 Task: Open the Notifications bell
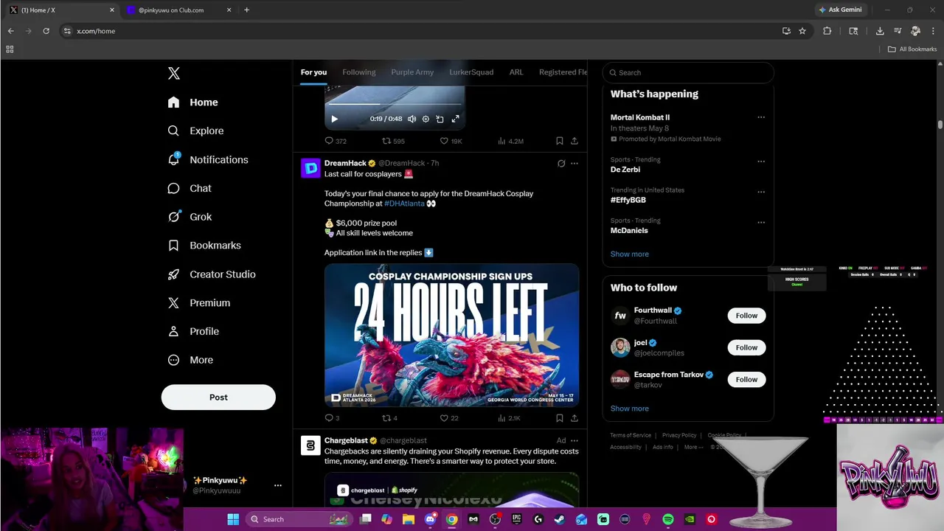point(207,159)
